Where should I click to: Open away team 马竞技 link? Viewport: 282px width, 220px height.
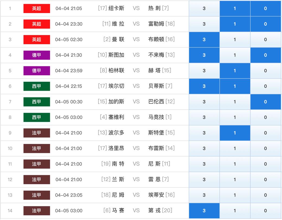(x=156, y=117)
